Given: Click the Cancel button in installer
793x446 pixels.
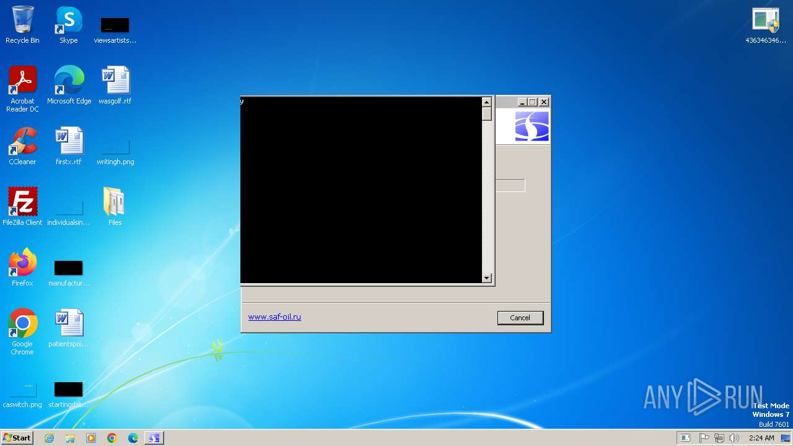Looking at the screenshot, I should pyautogui.click(x=520, y=318).
